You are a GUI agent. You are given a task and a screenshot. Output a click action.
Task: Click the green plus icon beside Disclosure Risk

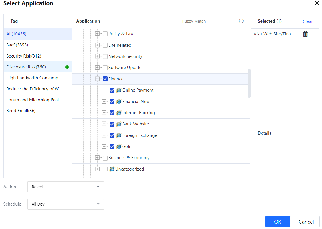tap(67, 67)
